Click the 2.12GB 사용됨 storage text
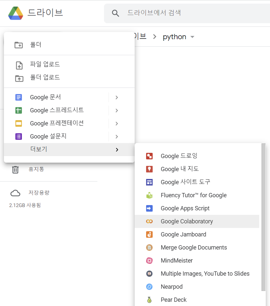 25,205
